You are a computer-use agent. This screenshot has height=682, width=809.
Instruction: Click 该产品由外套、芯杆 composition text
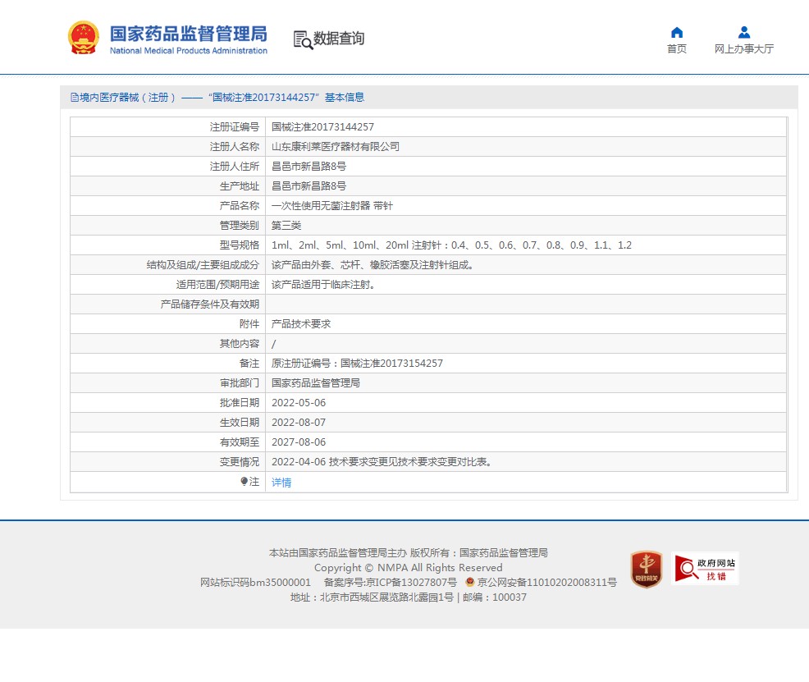[x=373, y=264]
